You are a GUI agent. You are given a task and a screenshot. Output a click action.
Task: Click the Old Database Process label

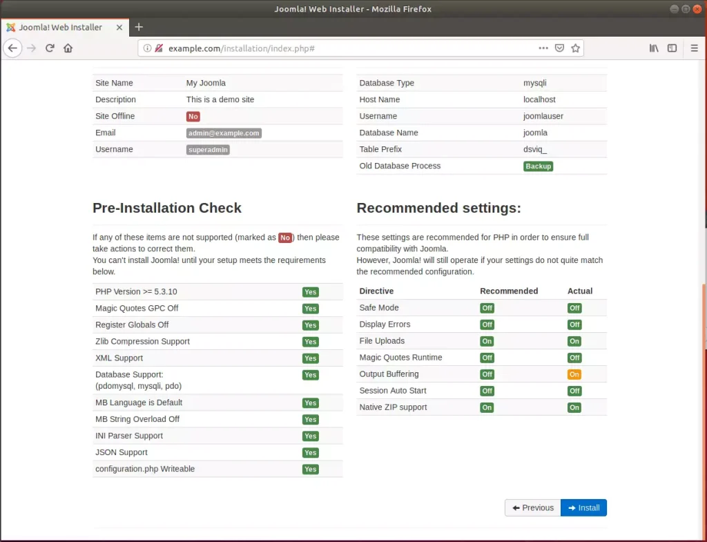400,166
